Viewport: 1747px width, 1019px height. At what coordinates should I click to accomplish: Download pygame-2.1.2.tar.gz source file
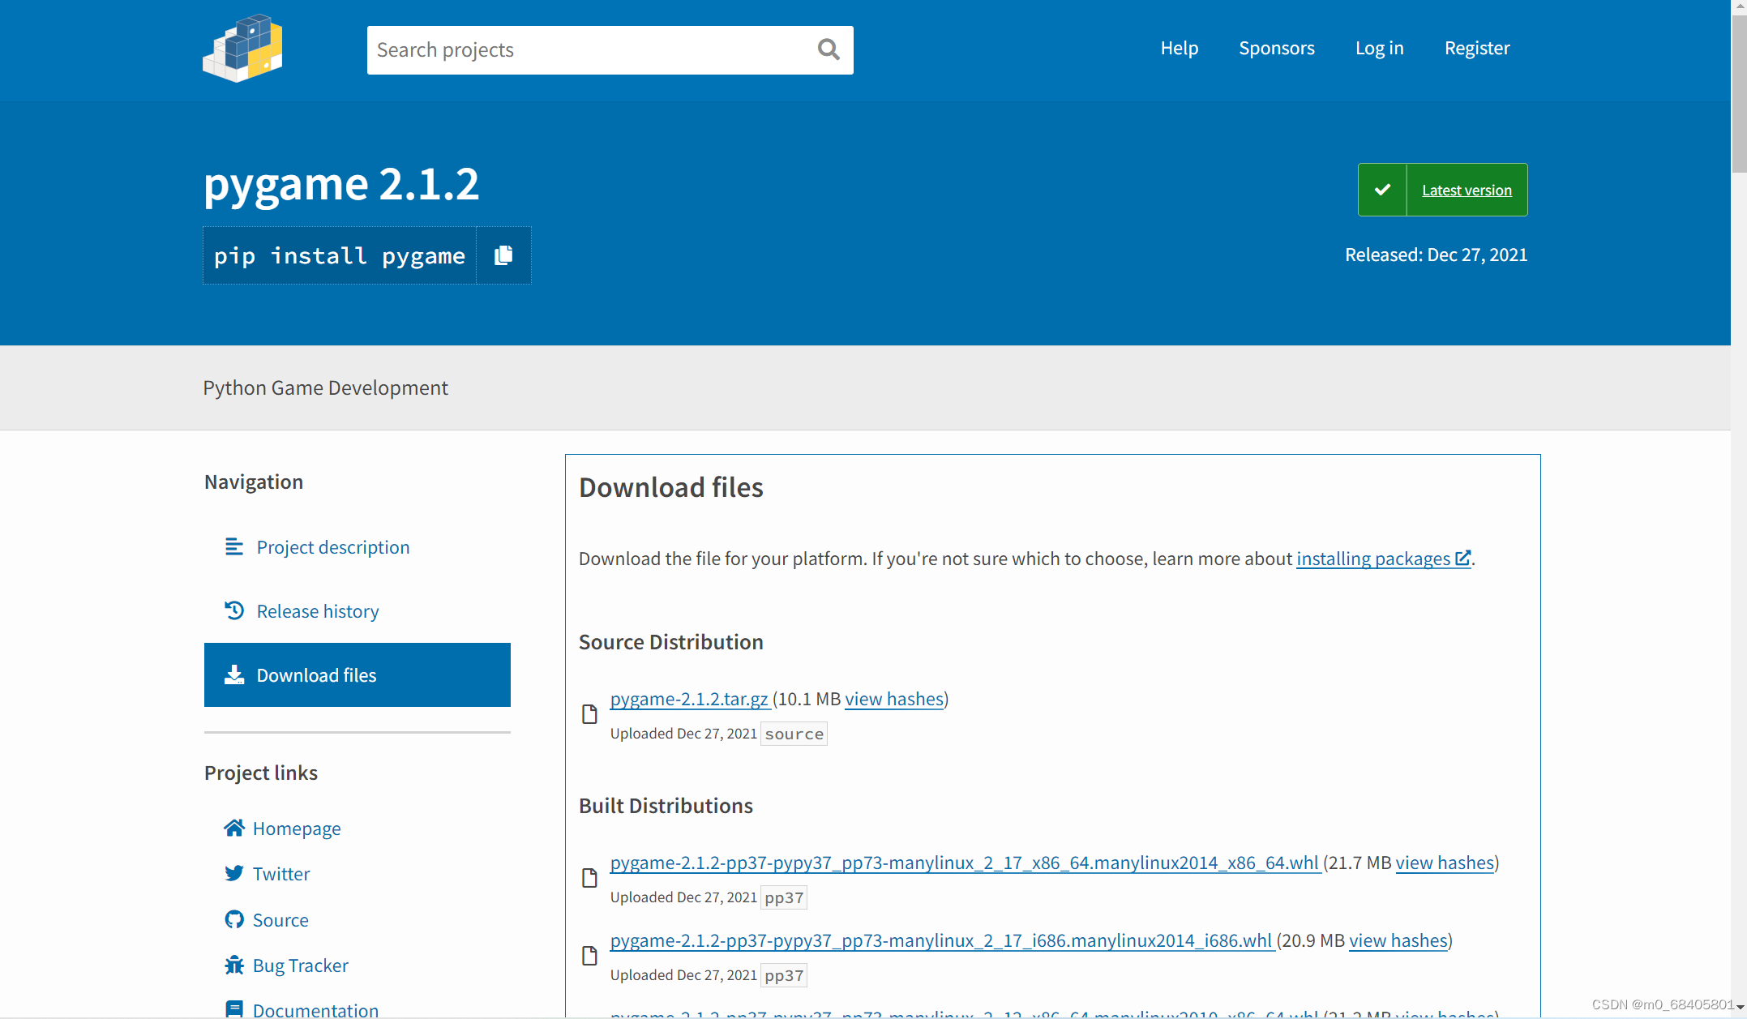(x=689, y=699)
